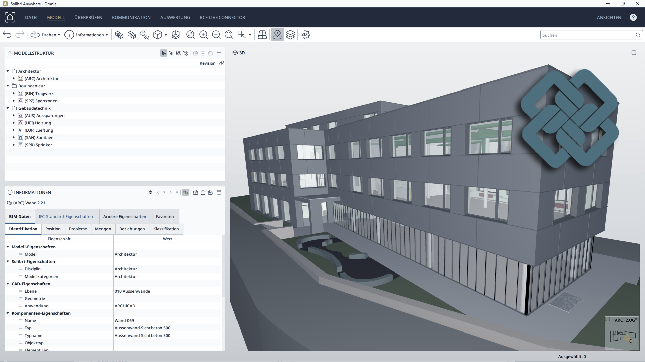
Task: Open the KOMMUNIKATION menu
Action: click(131, 17)
